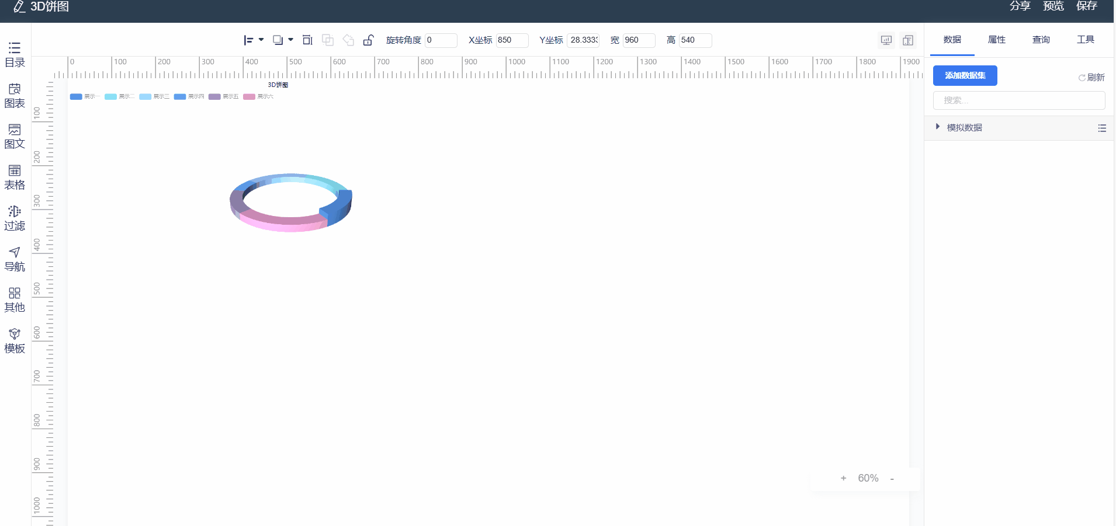Open the 导航 (navigation) sidebar panel
This screenshot has height=526, width=1116.
pyautogui.click(x=15, y=259)
